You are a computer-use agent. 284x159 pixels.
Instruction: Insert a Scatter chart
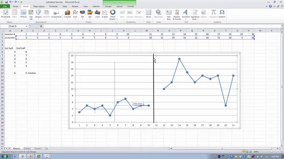pos(105,14)
